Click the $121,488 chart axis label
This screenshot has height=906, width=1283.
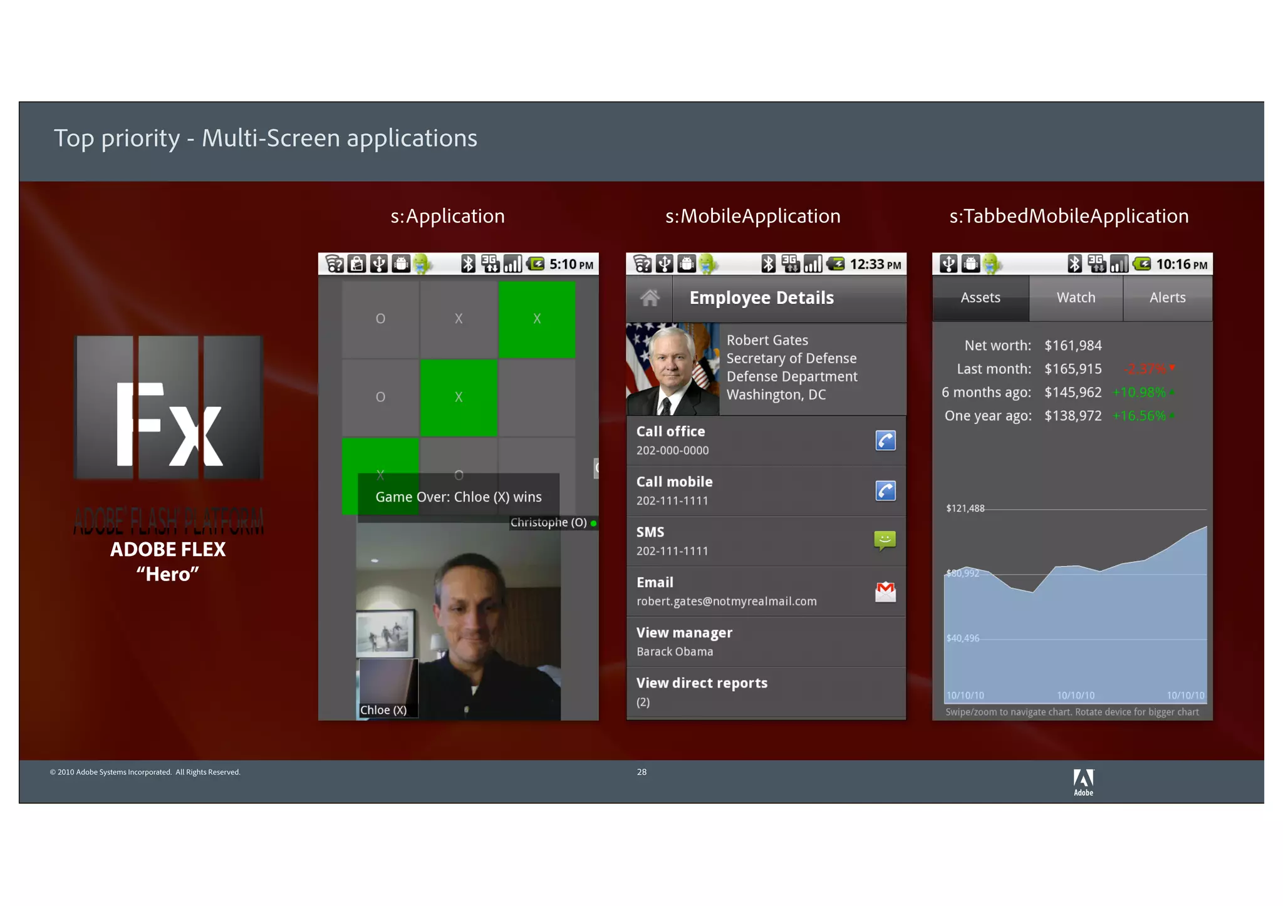point(965,508)
